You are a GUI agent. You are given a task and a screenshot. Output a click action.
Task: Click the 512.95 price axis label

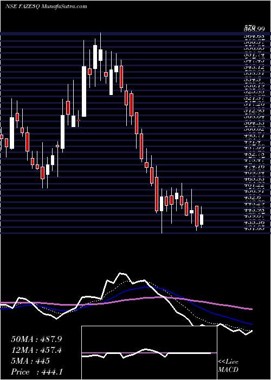click(253, 110)
